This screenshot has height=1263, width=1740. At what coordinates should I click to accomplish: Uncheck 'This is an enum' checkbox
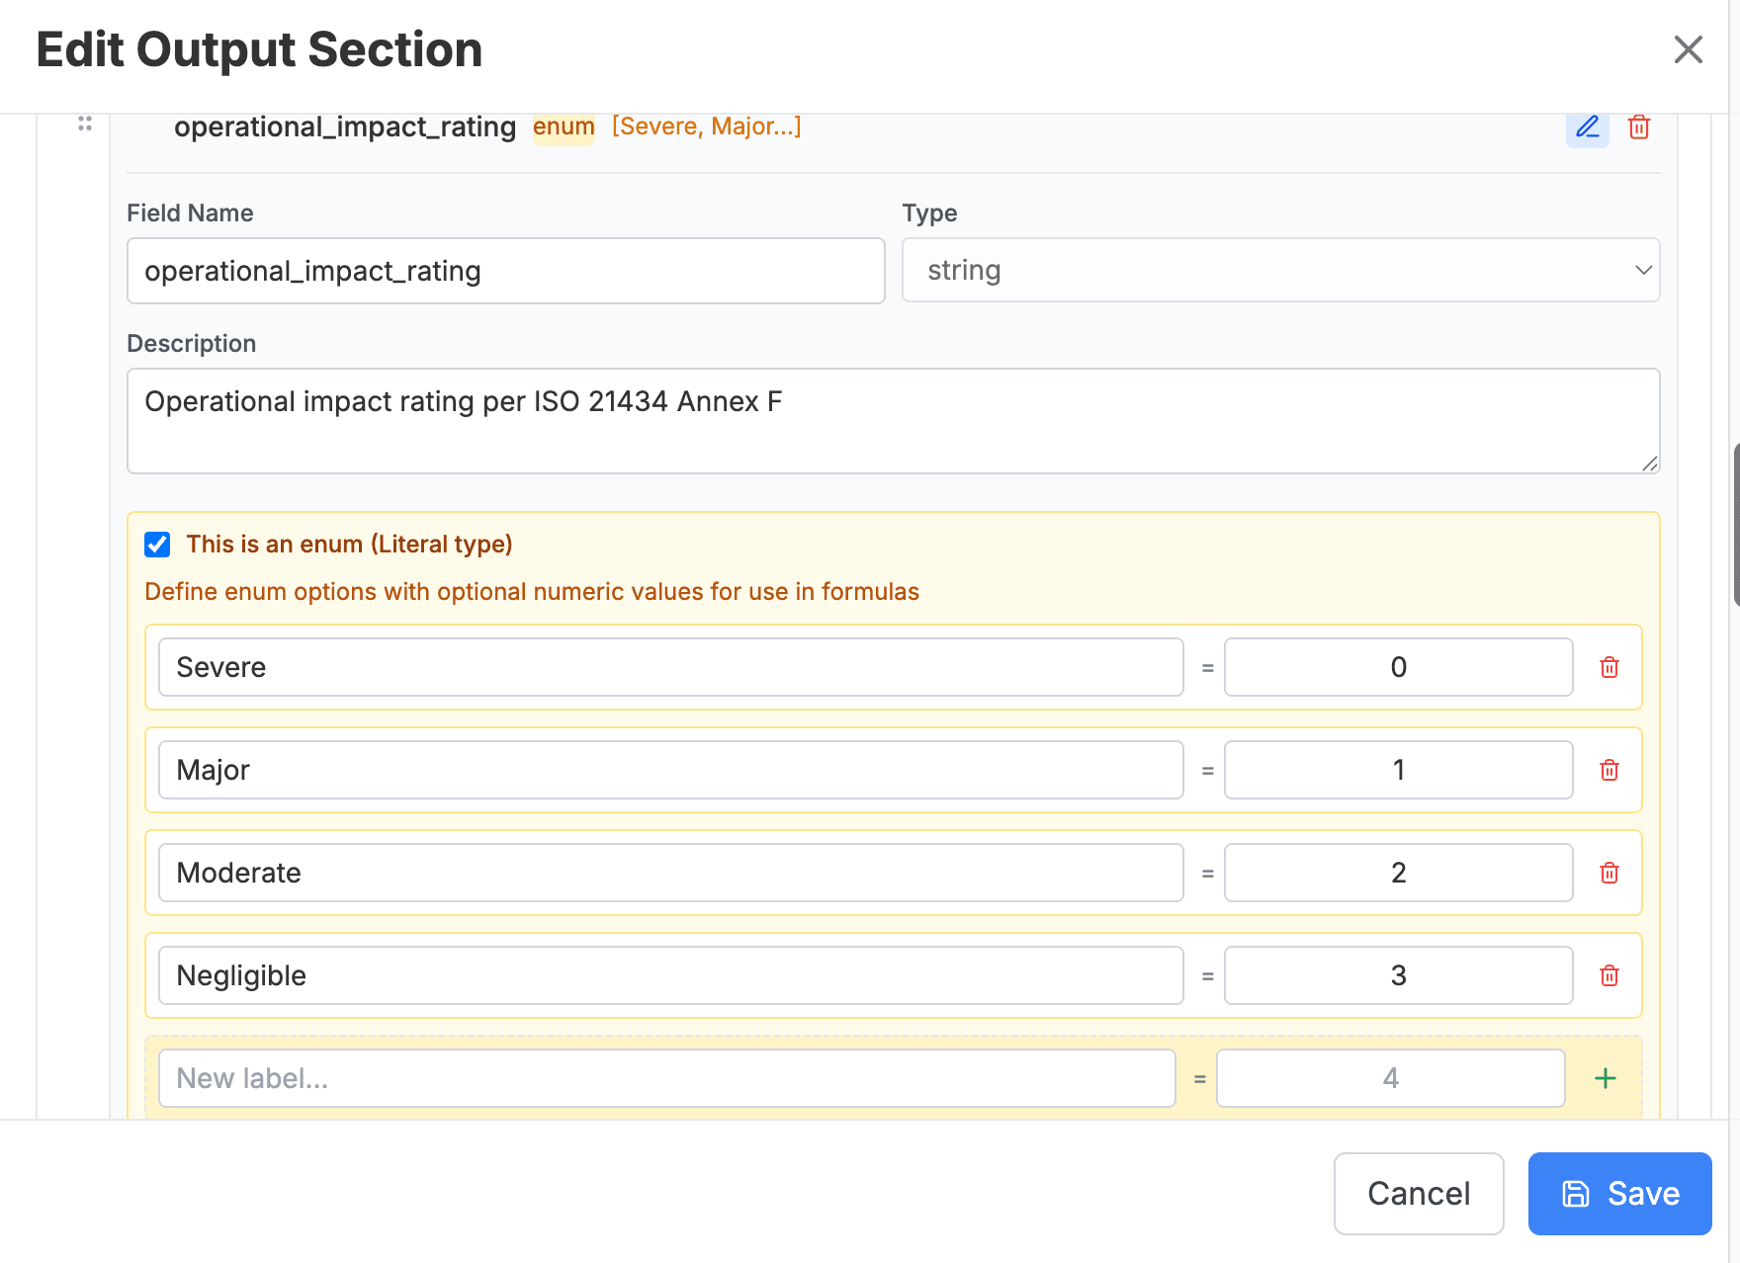coord(157,545)
